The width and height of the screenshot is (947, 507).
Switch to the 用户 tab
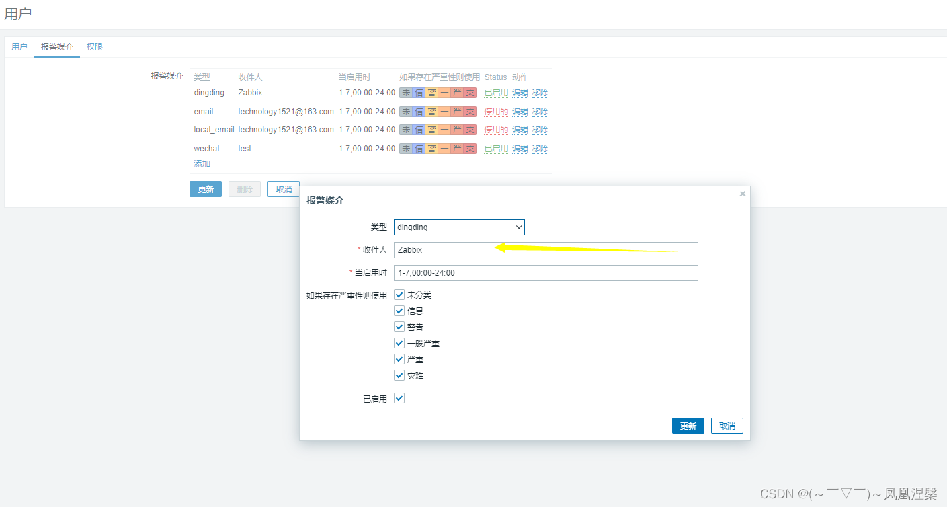[19, 46]
